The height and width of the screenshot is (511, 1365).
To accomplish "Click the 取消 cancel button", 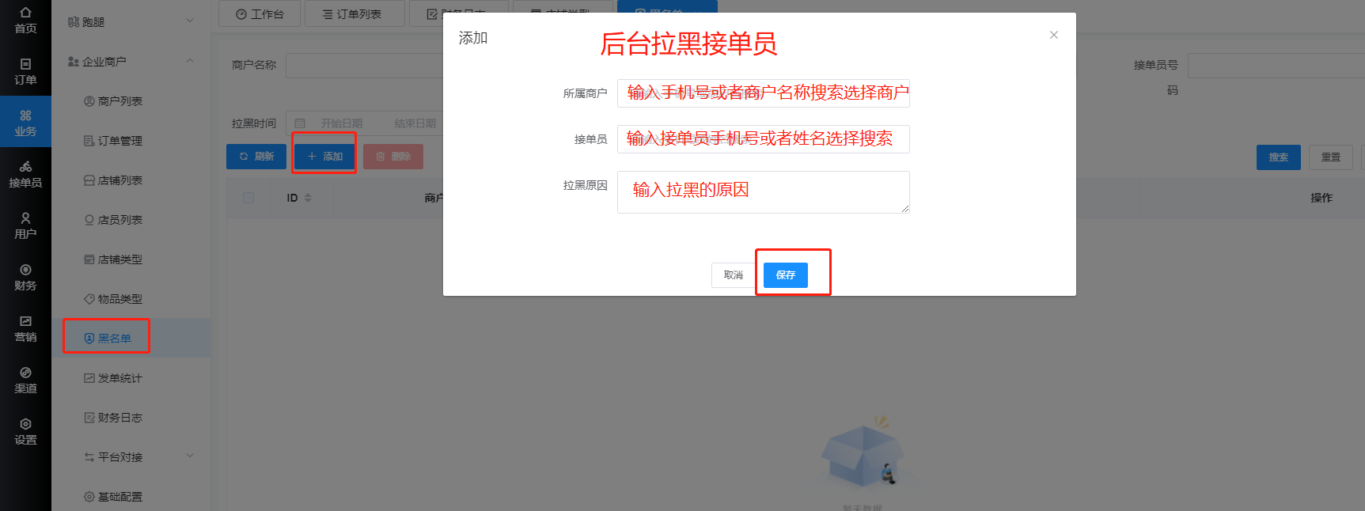I will point(734,274).
